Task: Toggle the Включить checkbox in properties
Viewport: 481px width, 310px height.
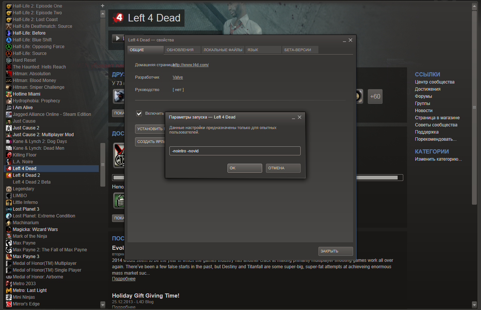Action: point(139,113)
